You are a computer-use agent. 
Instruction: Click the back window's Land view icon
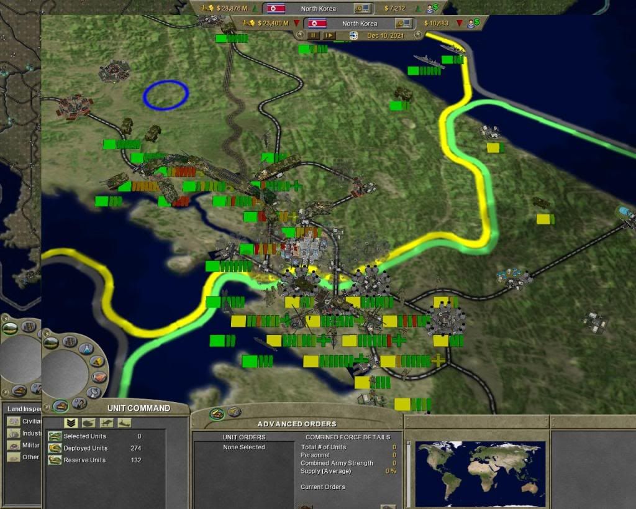point(10,328)
